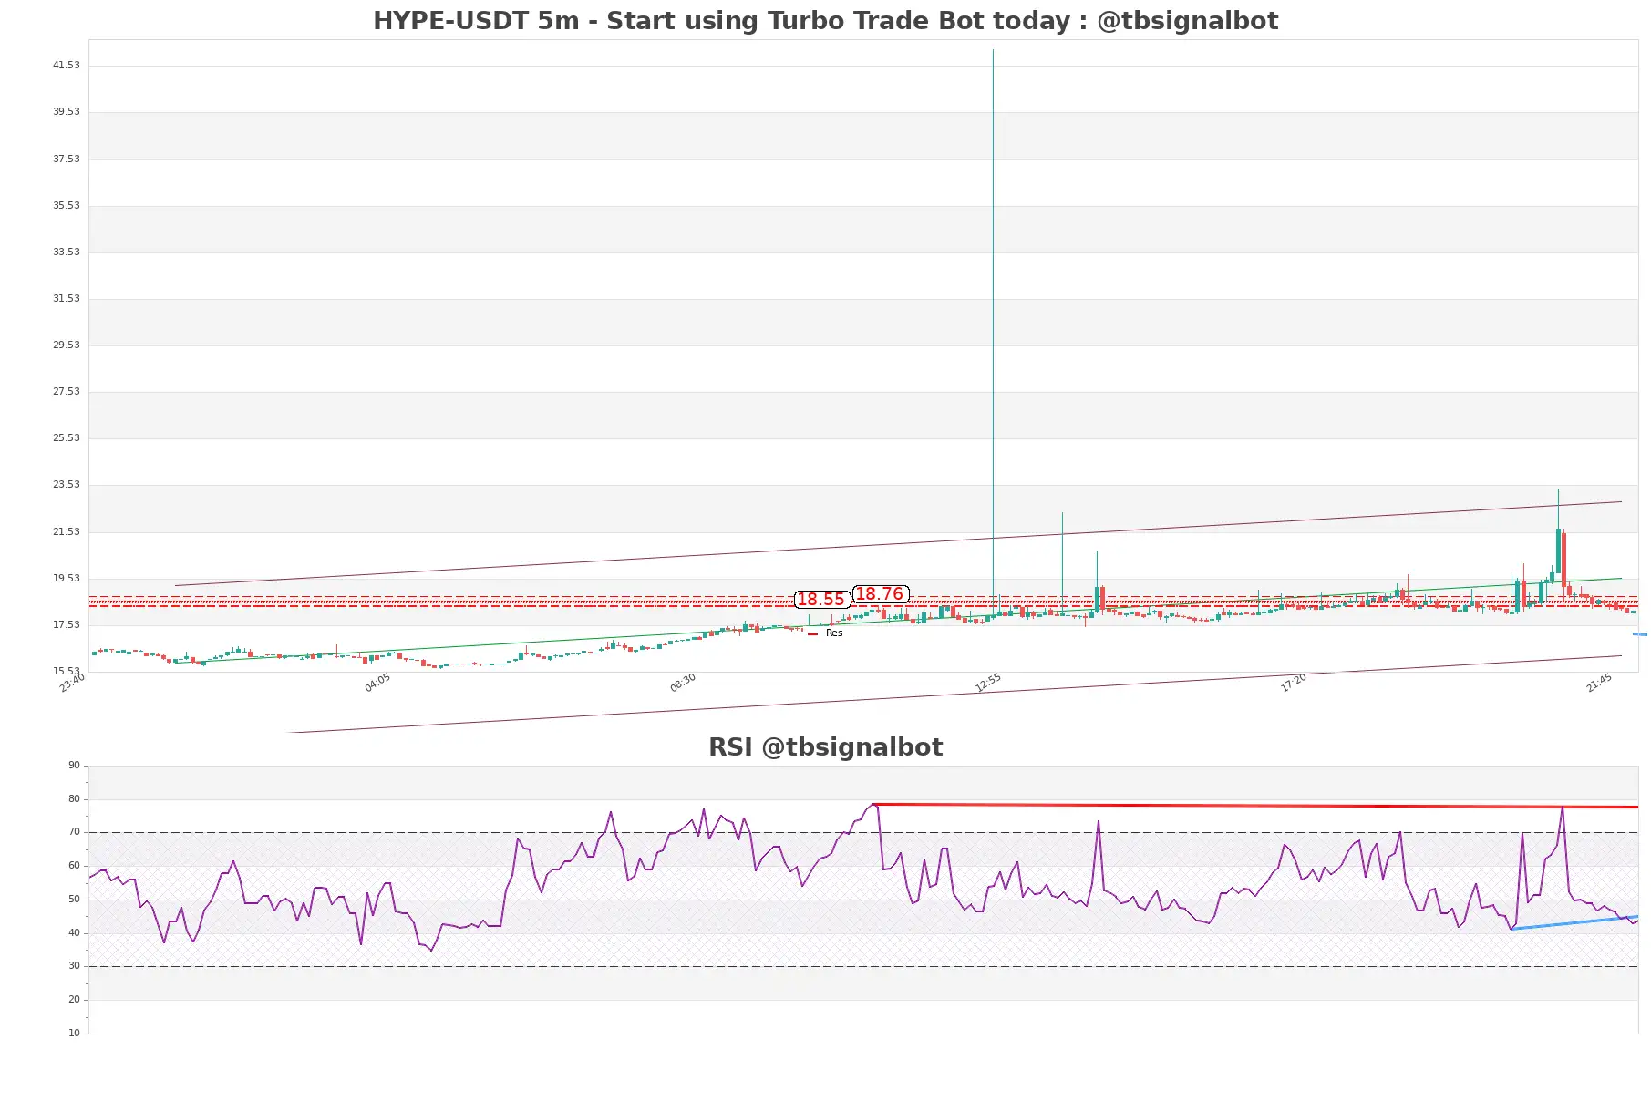Click the 17:20 time axis label

tap(1294, 684)
